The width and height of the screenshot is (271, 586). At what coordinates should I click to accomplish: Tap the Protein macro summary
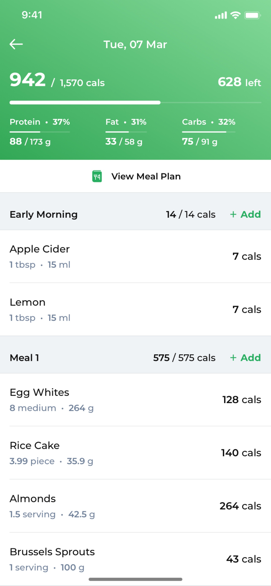click(x=40, y=132)
